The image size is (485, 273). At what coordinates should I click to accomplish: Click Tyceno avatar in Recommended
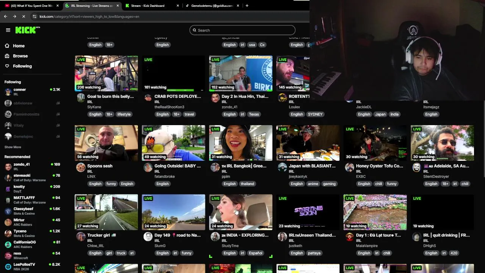pos(8,233)
